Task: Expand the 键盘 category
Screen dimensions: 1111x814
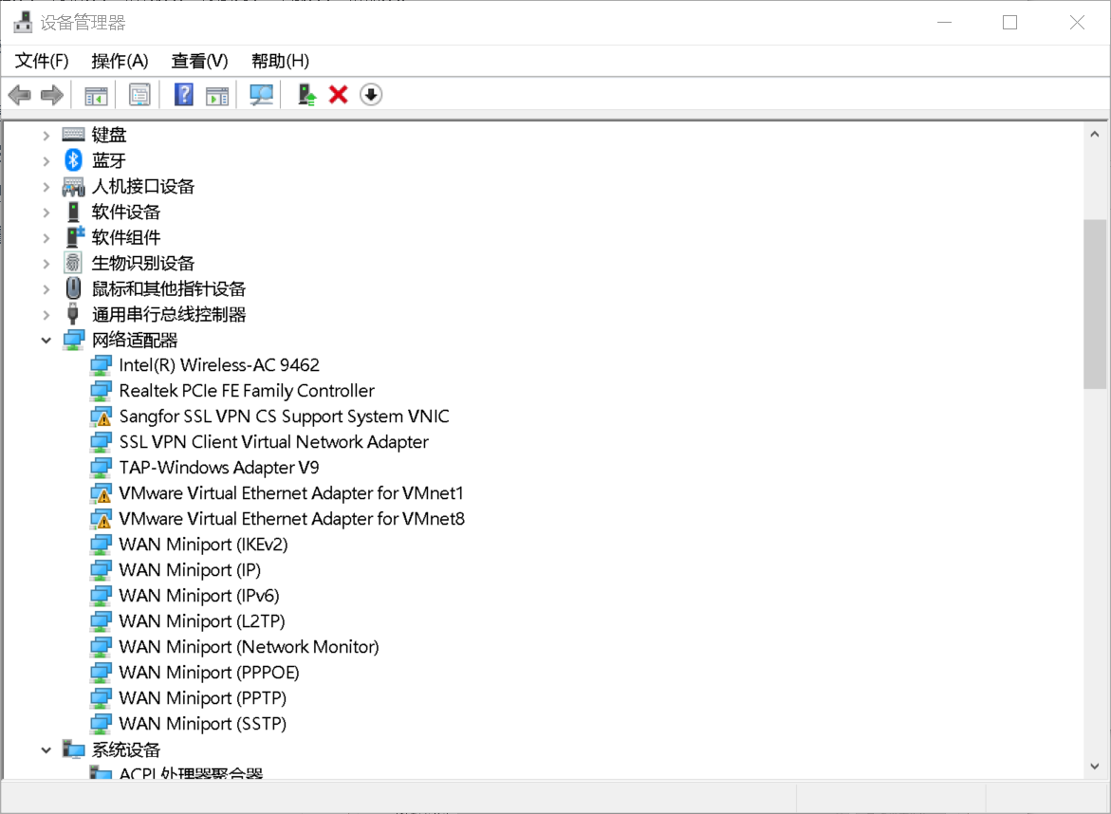Action: click(46, 134)
